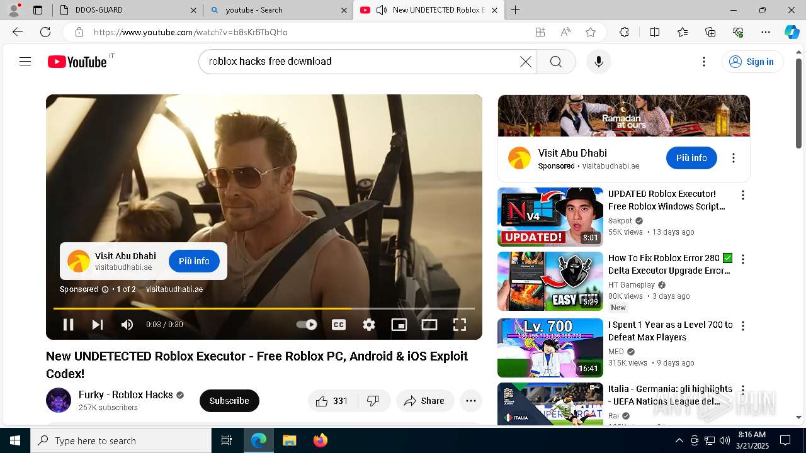Open Edge split screen
This screenshot has width=806, height=453.
coord(654,32)
